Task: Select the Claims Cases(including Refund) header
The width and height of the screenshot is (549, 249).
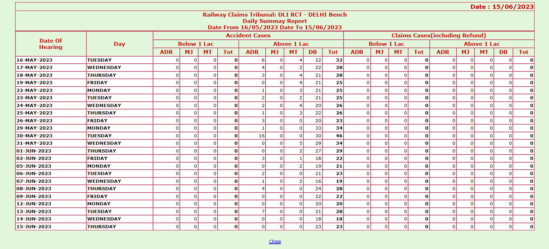Action: coord(439,36)
